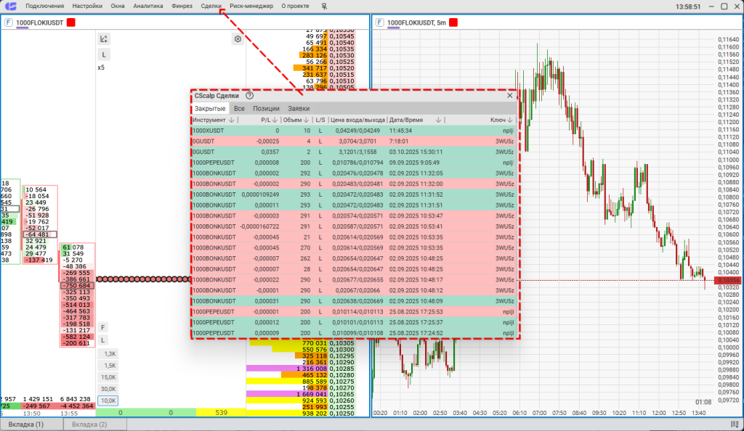Image resolution: width=744 pixels, height=431 pixels.
Task: Click the red square next to 1000FLOKIUSDT, 5m
Action: pos(453,22)
